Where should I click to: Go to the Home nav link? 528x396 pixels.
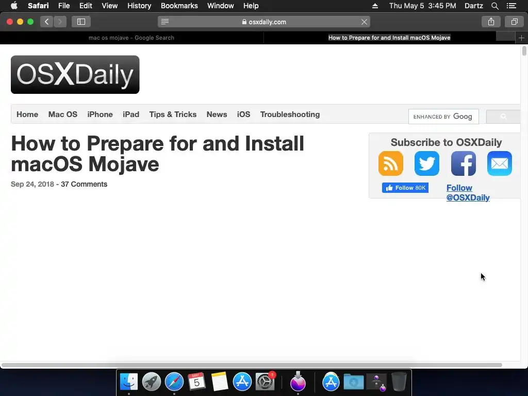27,114
